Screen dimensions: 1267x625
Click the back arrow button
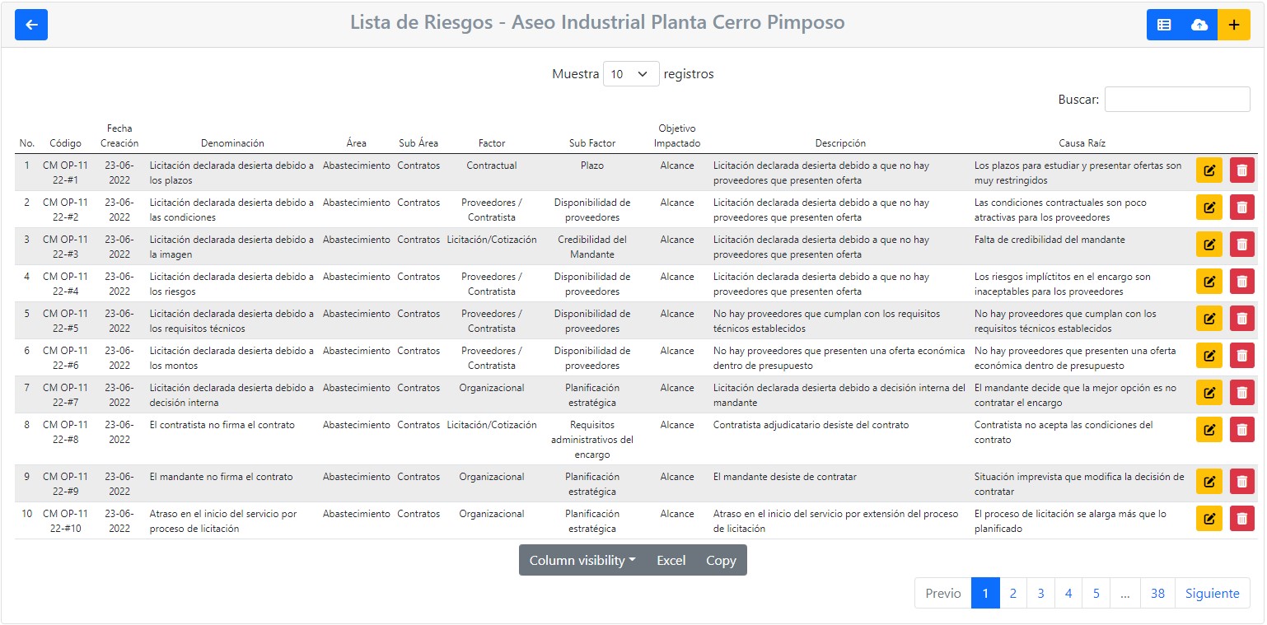point(31,25)
